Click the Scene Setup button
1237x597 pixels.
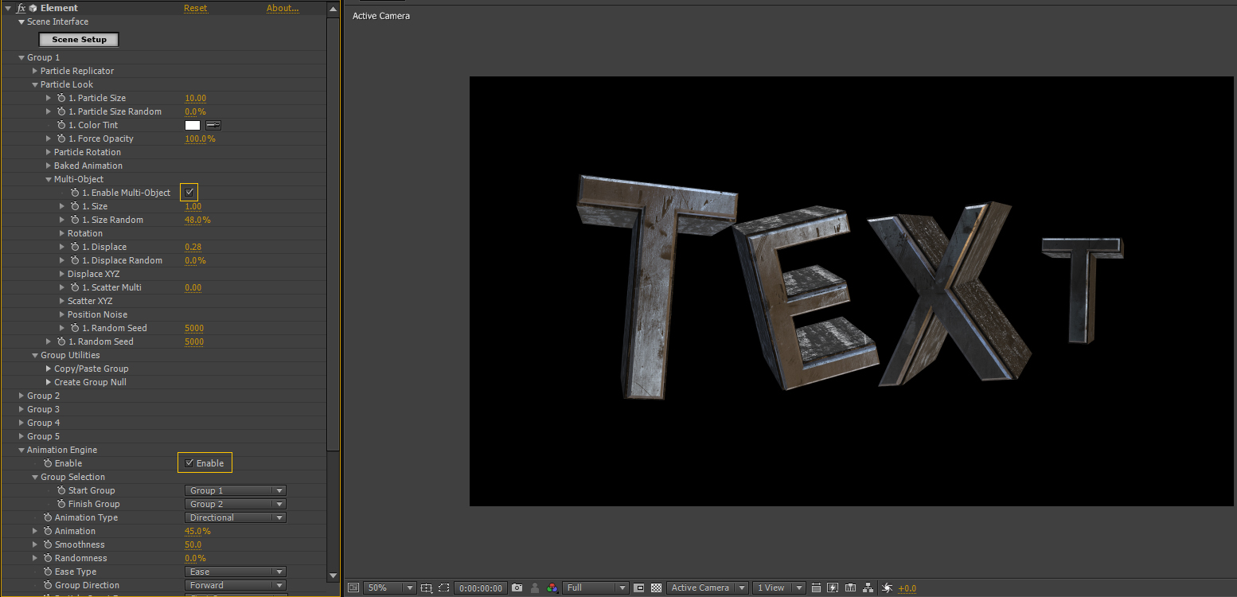(x=79, y=39)
